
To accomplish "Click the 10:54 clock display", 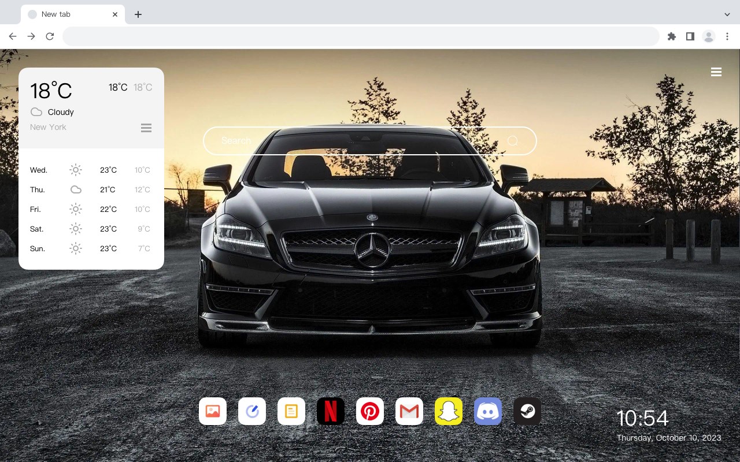I will point(642,418).
